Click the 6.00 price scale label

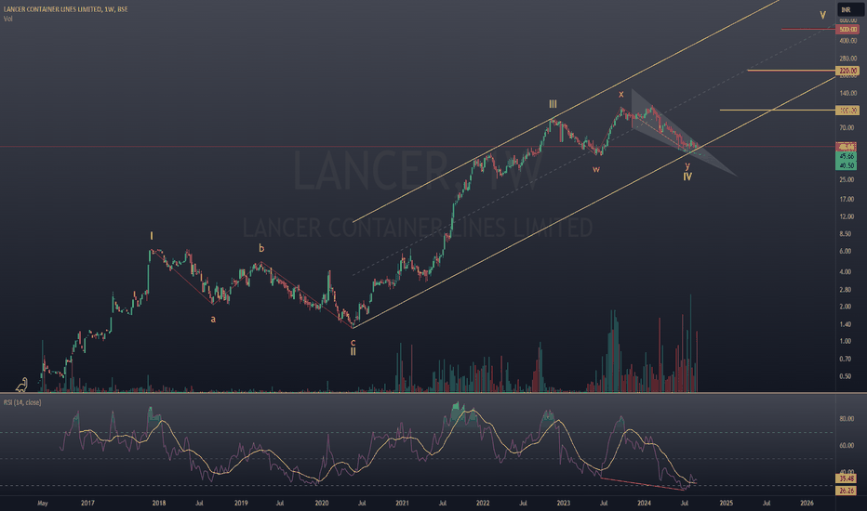point(846,251)
